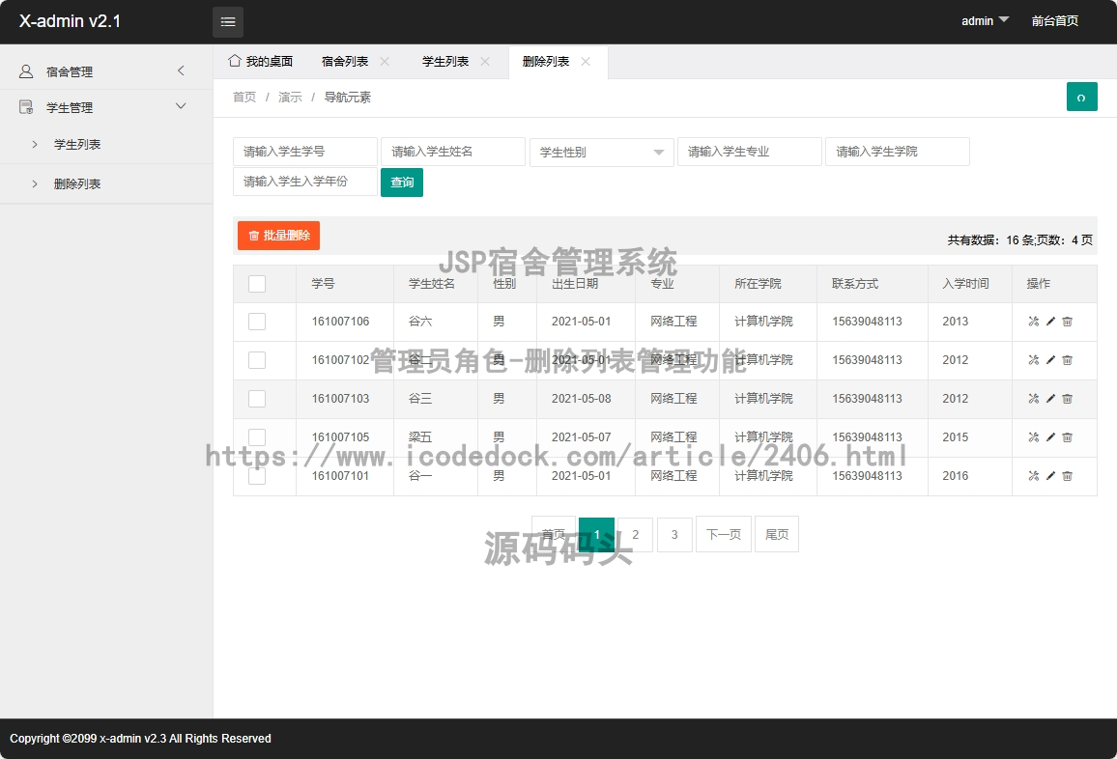
Task: Click the current page 1 pagination button
Action: [596, 534]
